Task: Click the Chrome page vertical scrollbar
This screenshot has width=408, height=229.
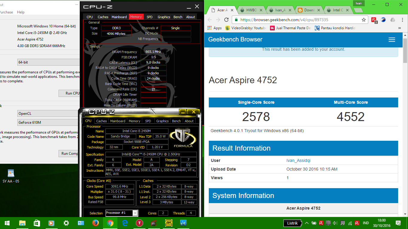Action: [405, 51]
